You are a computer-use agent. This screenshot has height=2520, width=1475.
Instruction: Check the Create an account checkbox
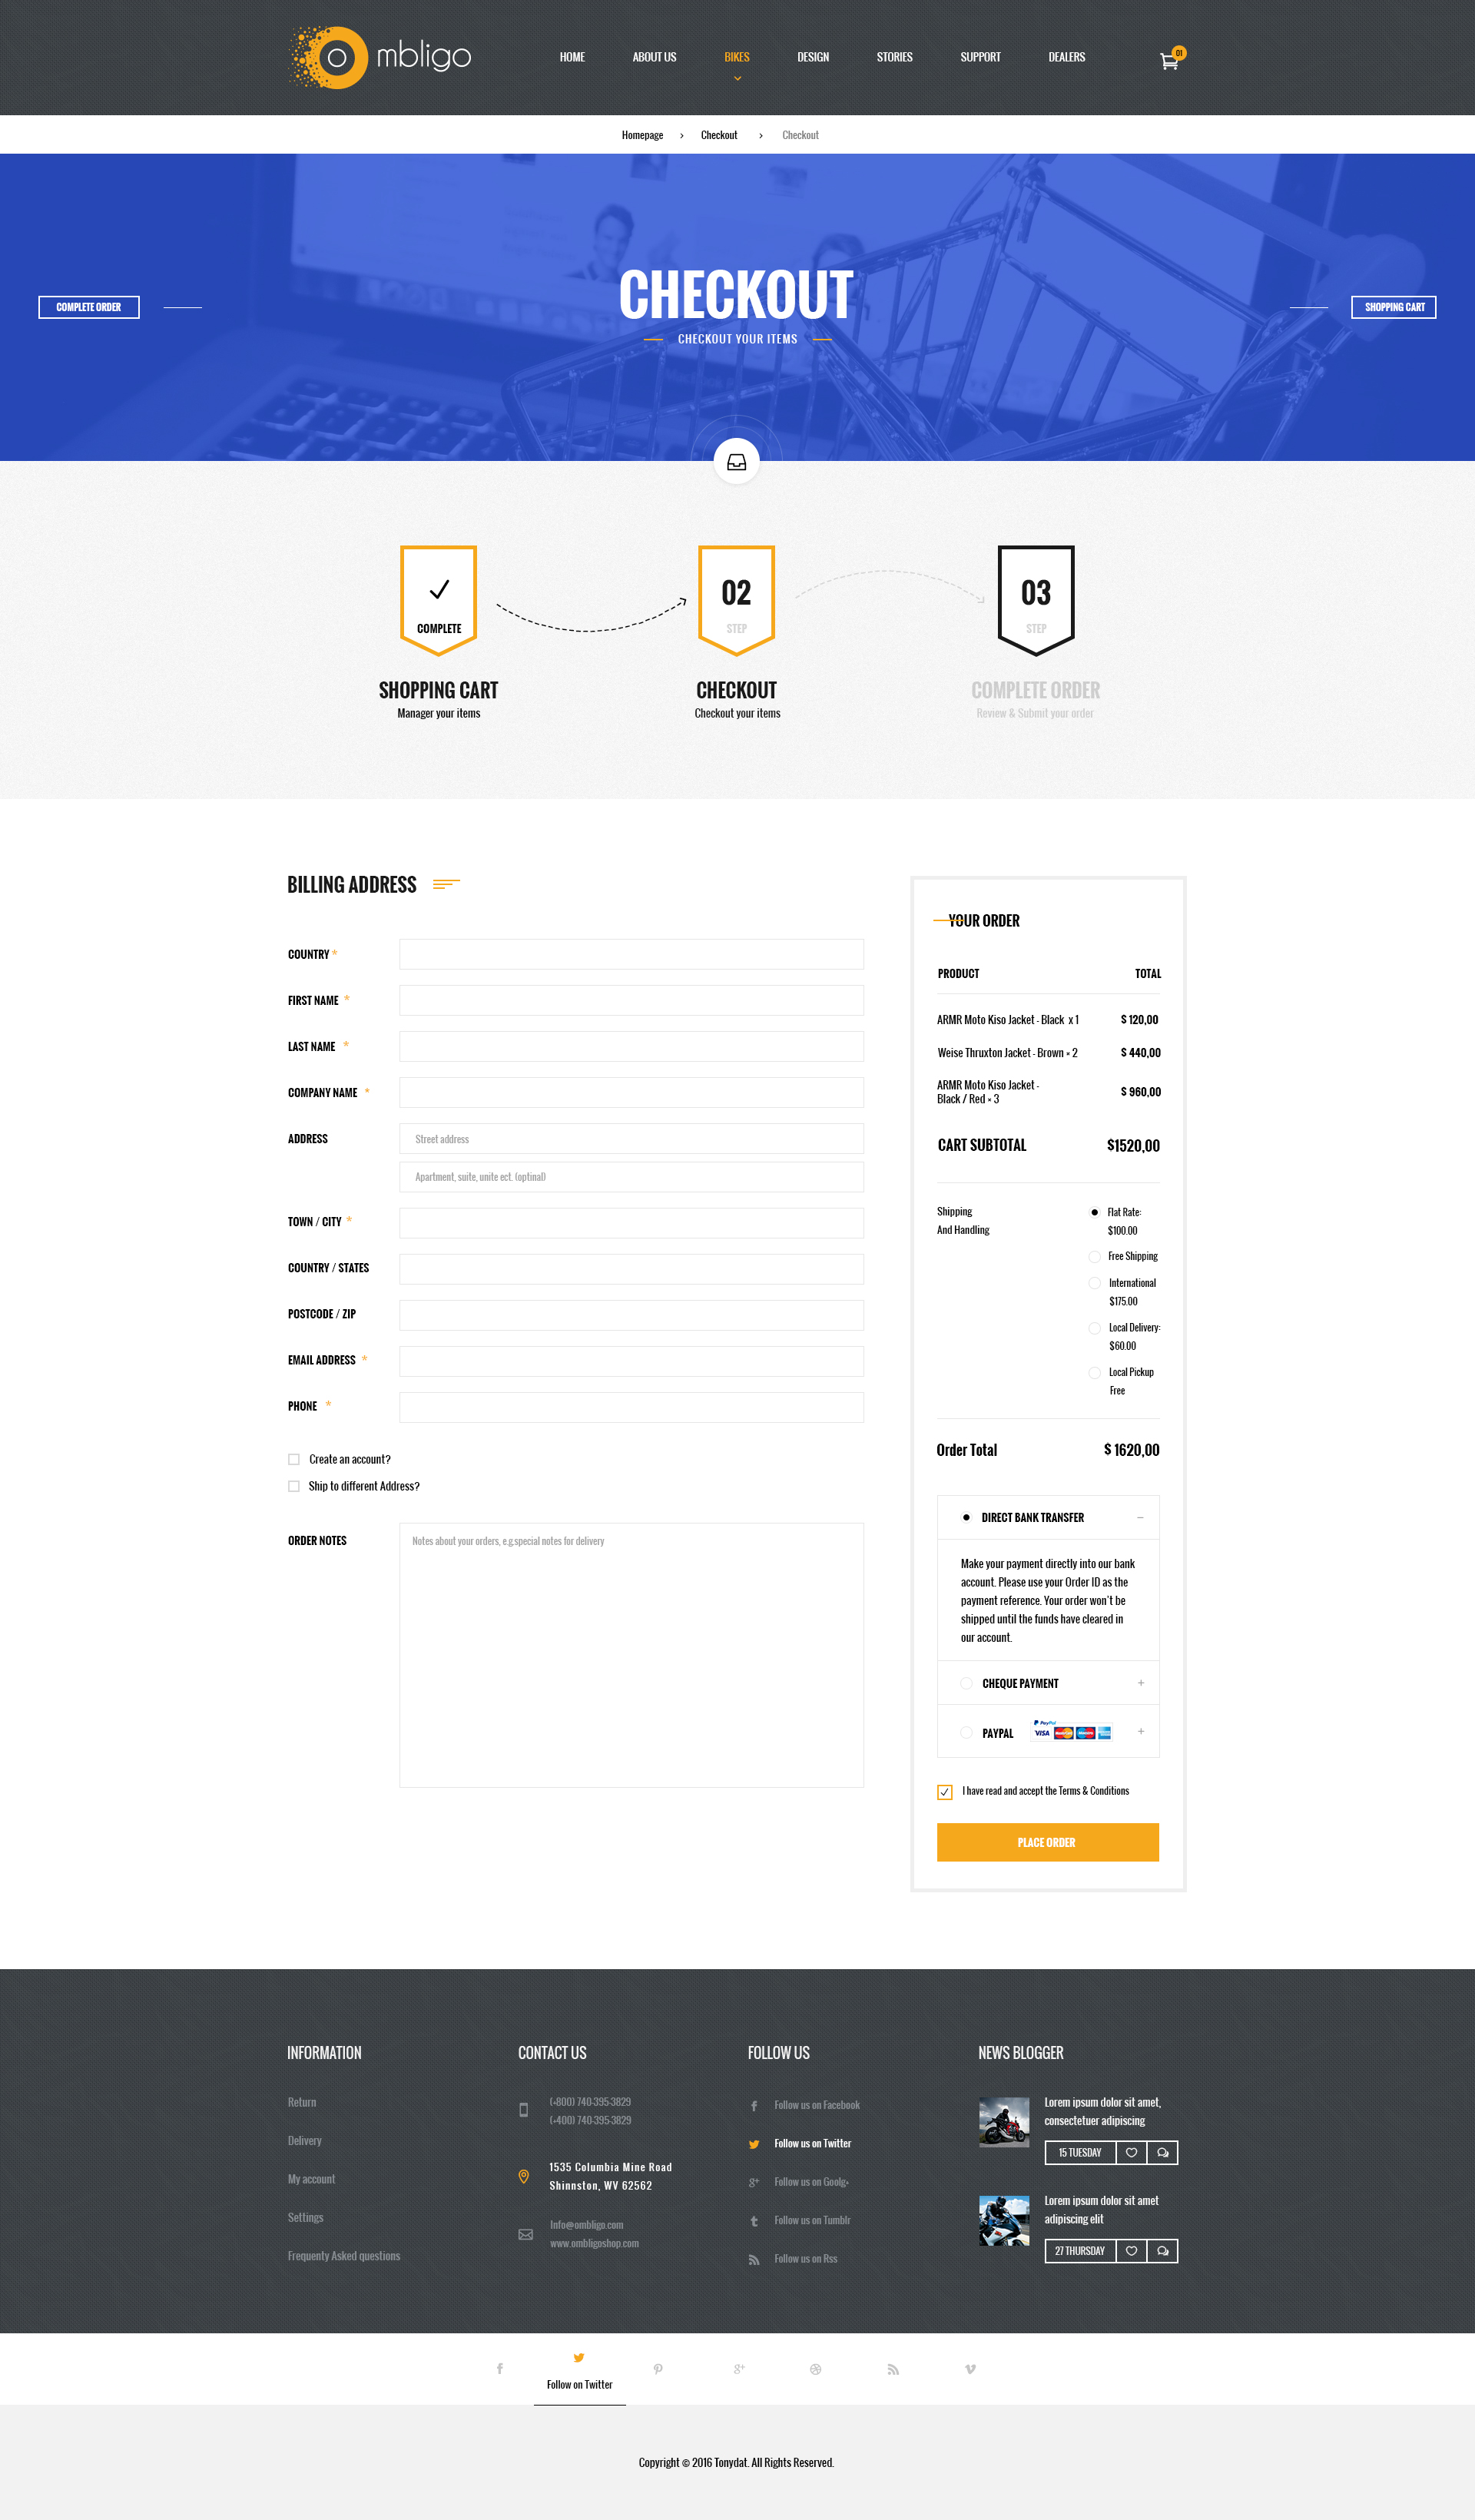click(294, 1460)
